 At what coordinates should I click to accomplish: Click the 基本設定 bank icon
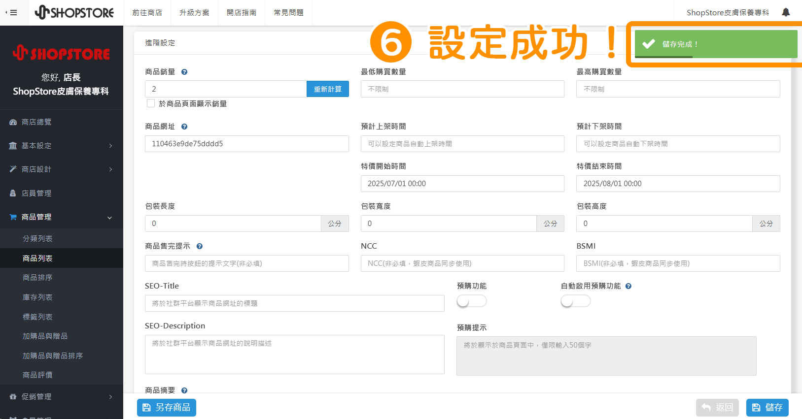[13, 146]
